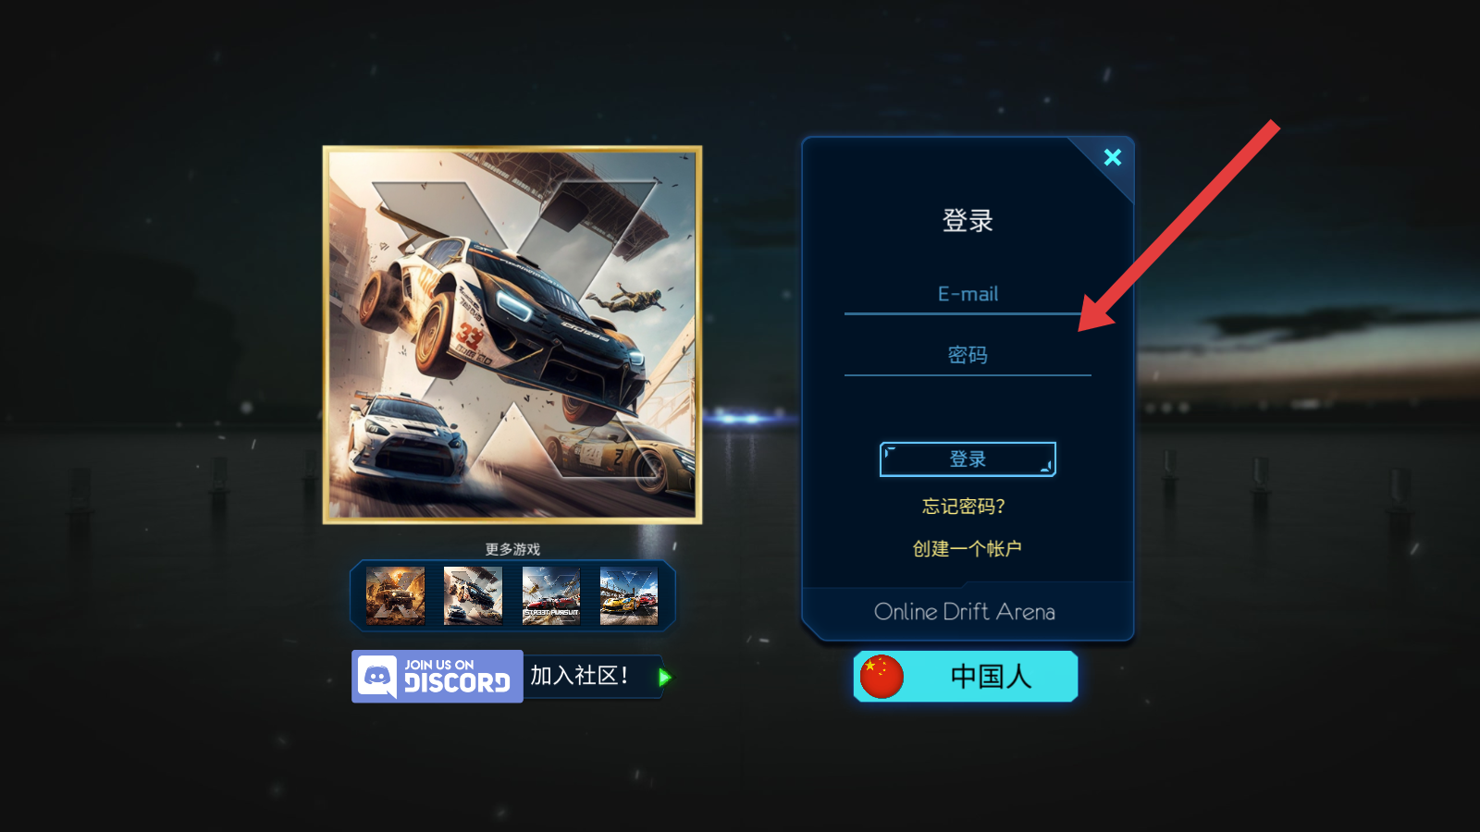Click the Join Us On Discord banner
Image resolution: width=1480 pixels, height=832 pixels.
click(438, 677)
